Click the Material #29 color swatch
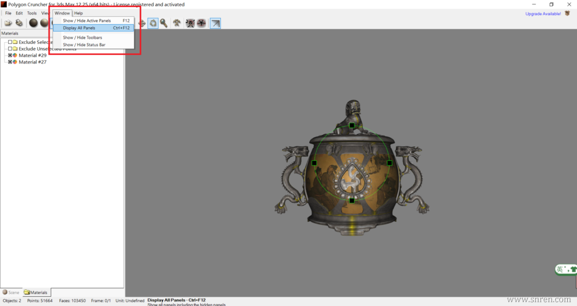The width and height of the screenshot is (577, 306). (15, 55)
